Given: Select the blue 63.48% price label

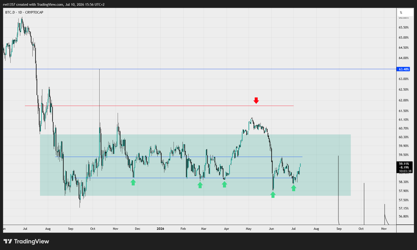Looking at the screenshot, I should (404, 69).
